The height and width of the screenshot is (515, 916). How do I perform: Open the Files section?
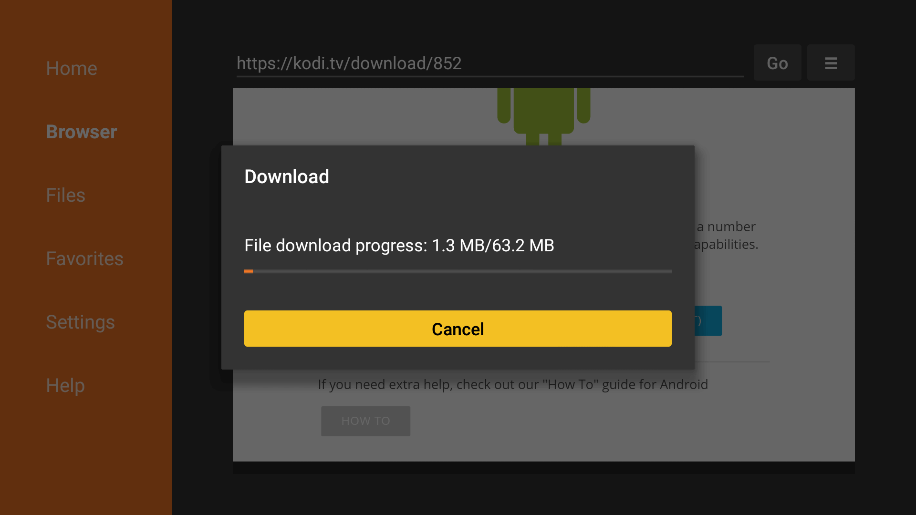pyautogui.click(x=66, y=196)
